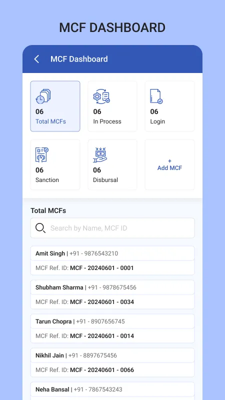Select MCF - 20240601 - 0034 reference
Image resolution: width=225 pixels, height=400 pixels.
[102, 302]
